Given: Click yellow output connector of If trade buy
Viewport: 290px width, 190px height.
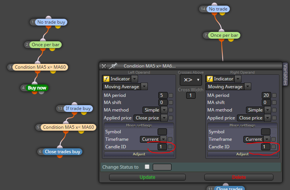Looking at the screenshot, I should tap(84, 113).
